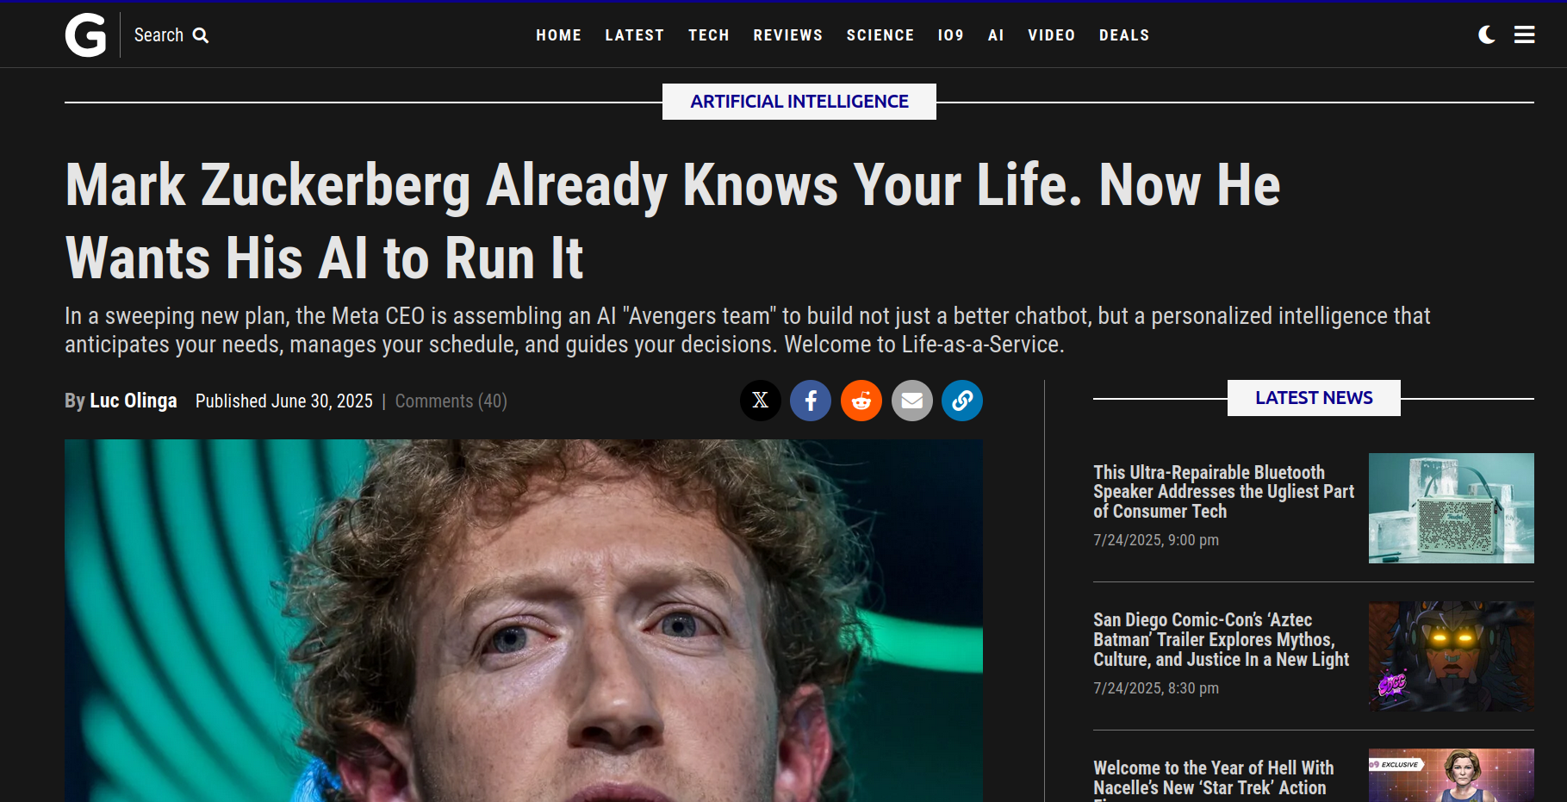Open the Reviews nav section
Viewport: 1567px width, 802px height.
click(x=787, y=35)
